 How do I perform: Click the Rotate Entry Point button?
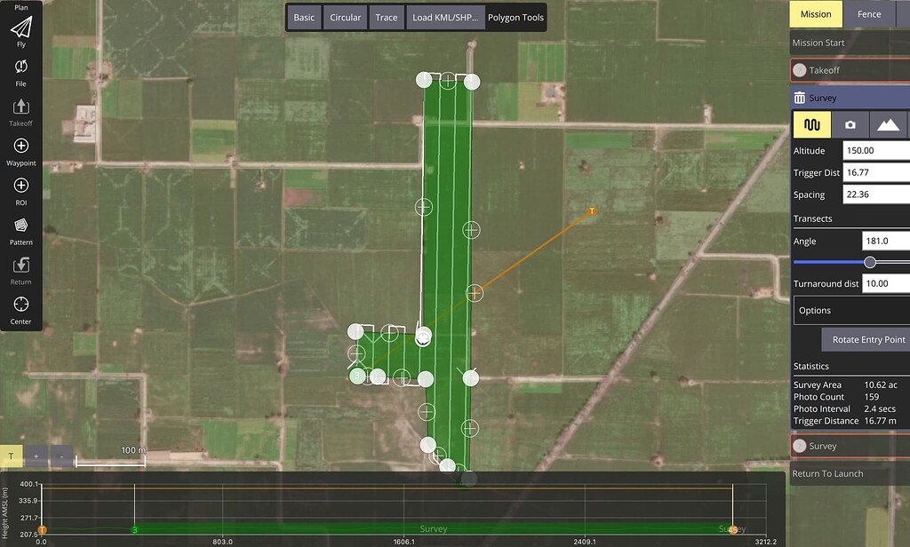click(x=867, y=340)
